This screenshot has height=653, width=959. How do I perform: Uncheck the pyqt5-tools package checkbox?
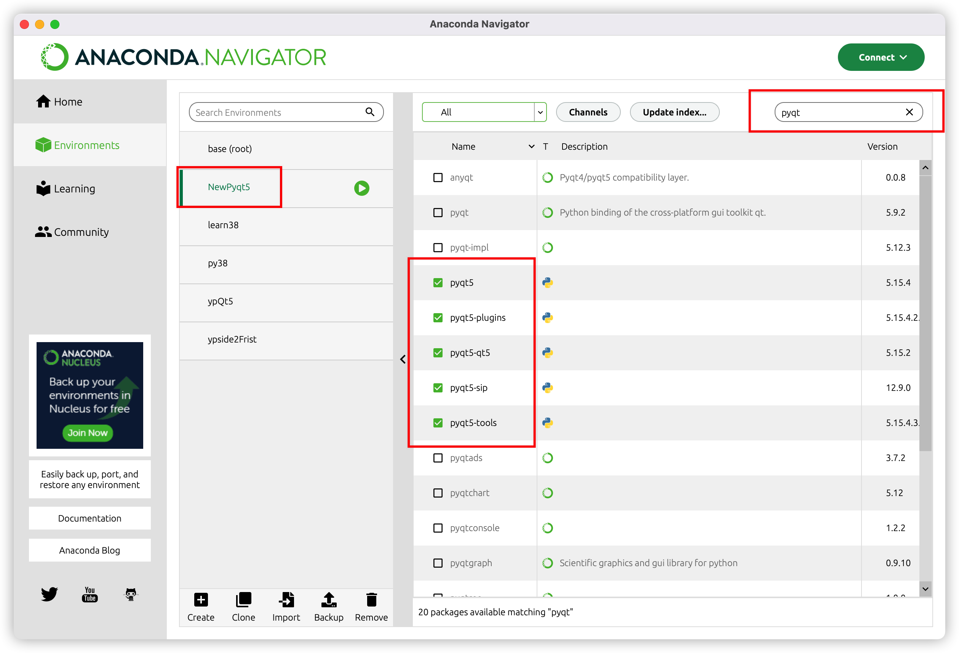click(x=438, y=423)
